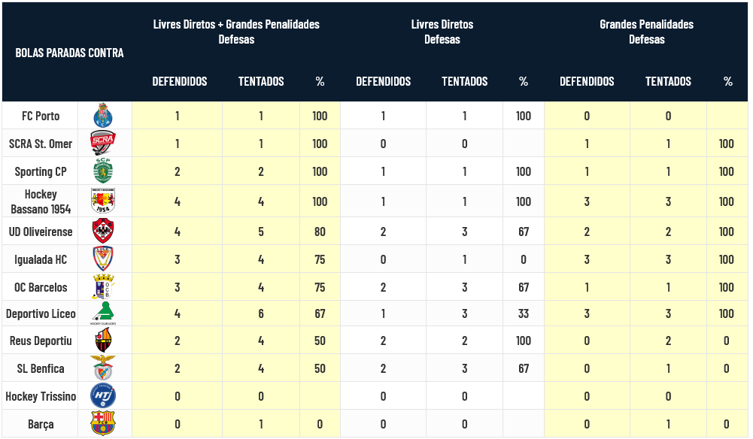Select the OC Barcelos club crest

coord(103,287)
